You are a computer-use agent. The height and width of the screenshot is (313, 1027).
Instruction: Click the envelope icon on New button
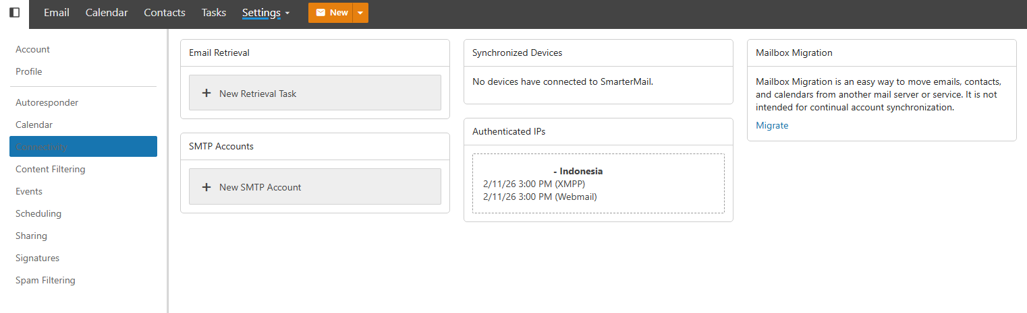321,13
